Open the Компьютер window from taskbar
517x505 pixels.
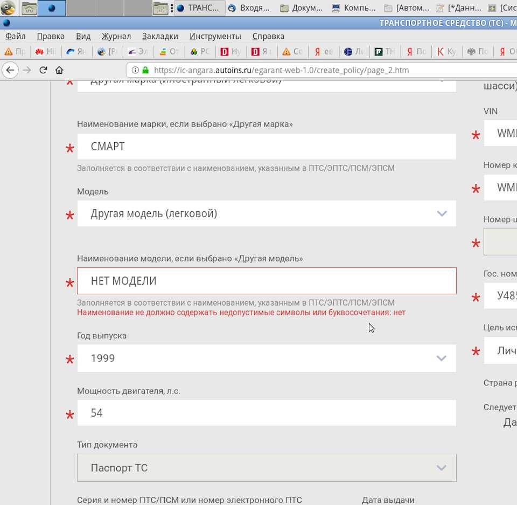pos(353,8)
